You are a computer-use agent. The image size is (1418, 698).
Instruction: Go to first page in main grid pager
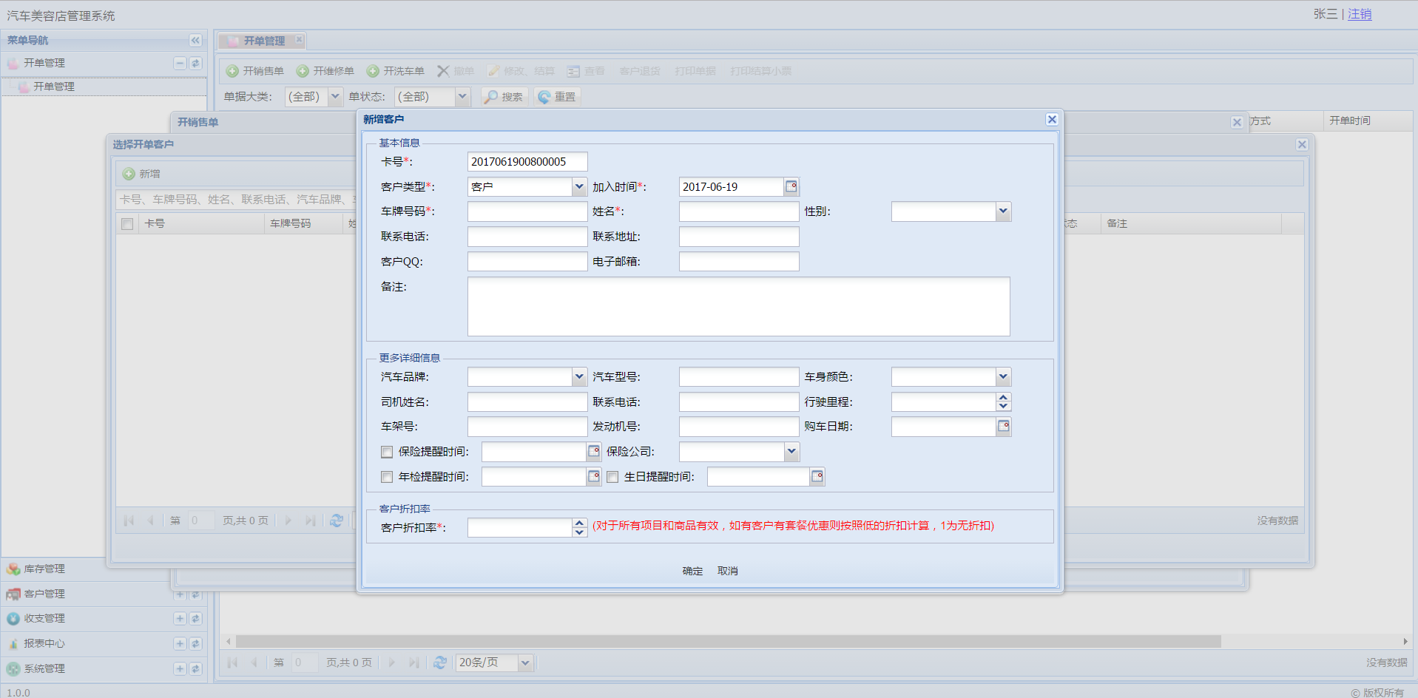[233, 663]
